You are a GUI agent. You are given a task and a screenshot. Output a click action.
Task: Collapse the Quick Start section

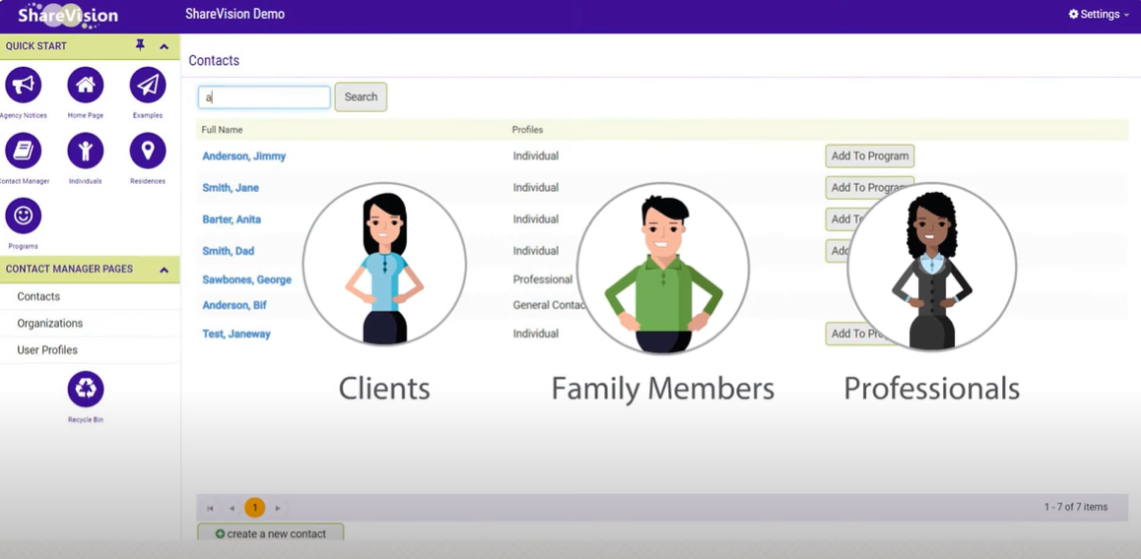click(x=165, y=46)
